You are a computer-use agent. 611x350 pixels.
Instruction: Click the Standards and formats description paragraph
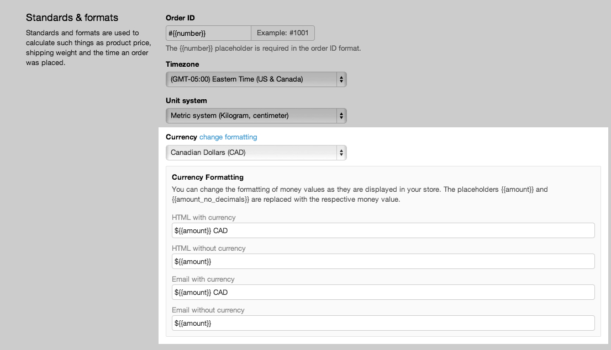click(x=88, y=48)
